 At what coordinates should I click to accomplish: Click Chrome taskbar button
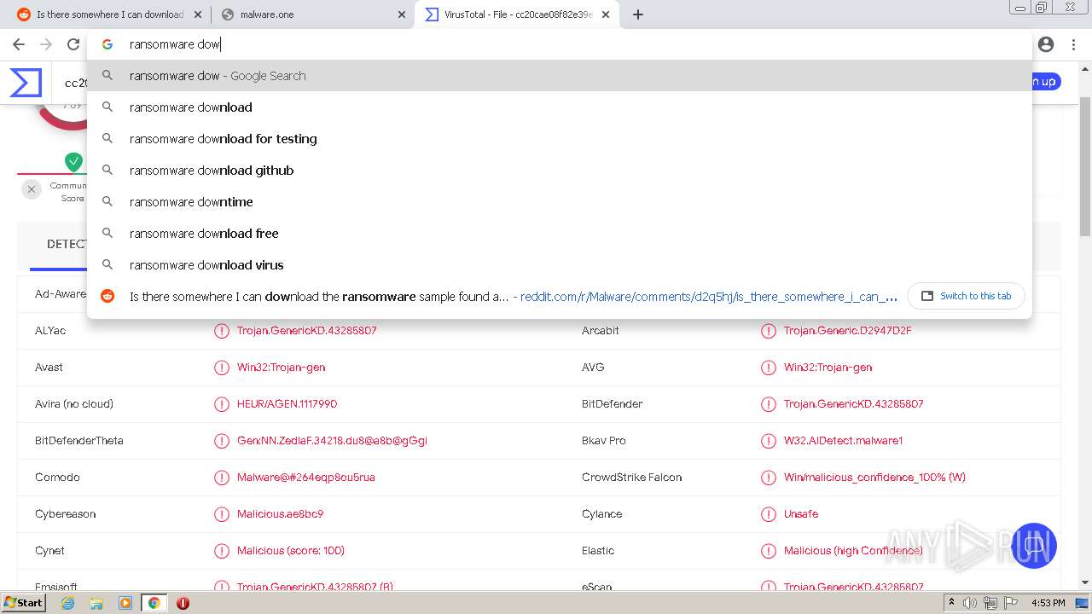coord(154,603)
